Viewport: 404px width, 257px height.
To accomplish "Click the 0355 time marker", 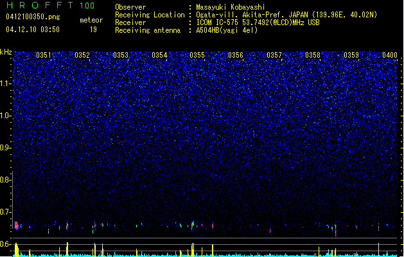I will [x=197, y=55].
